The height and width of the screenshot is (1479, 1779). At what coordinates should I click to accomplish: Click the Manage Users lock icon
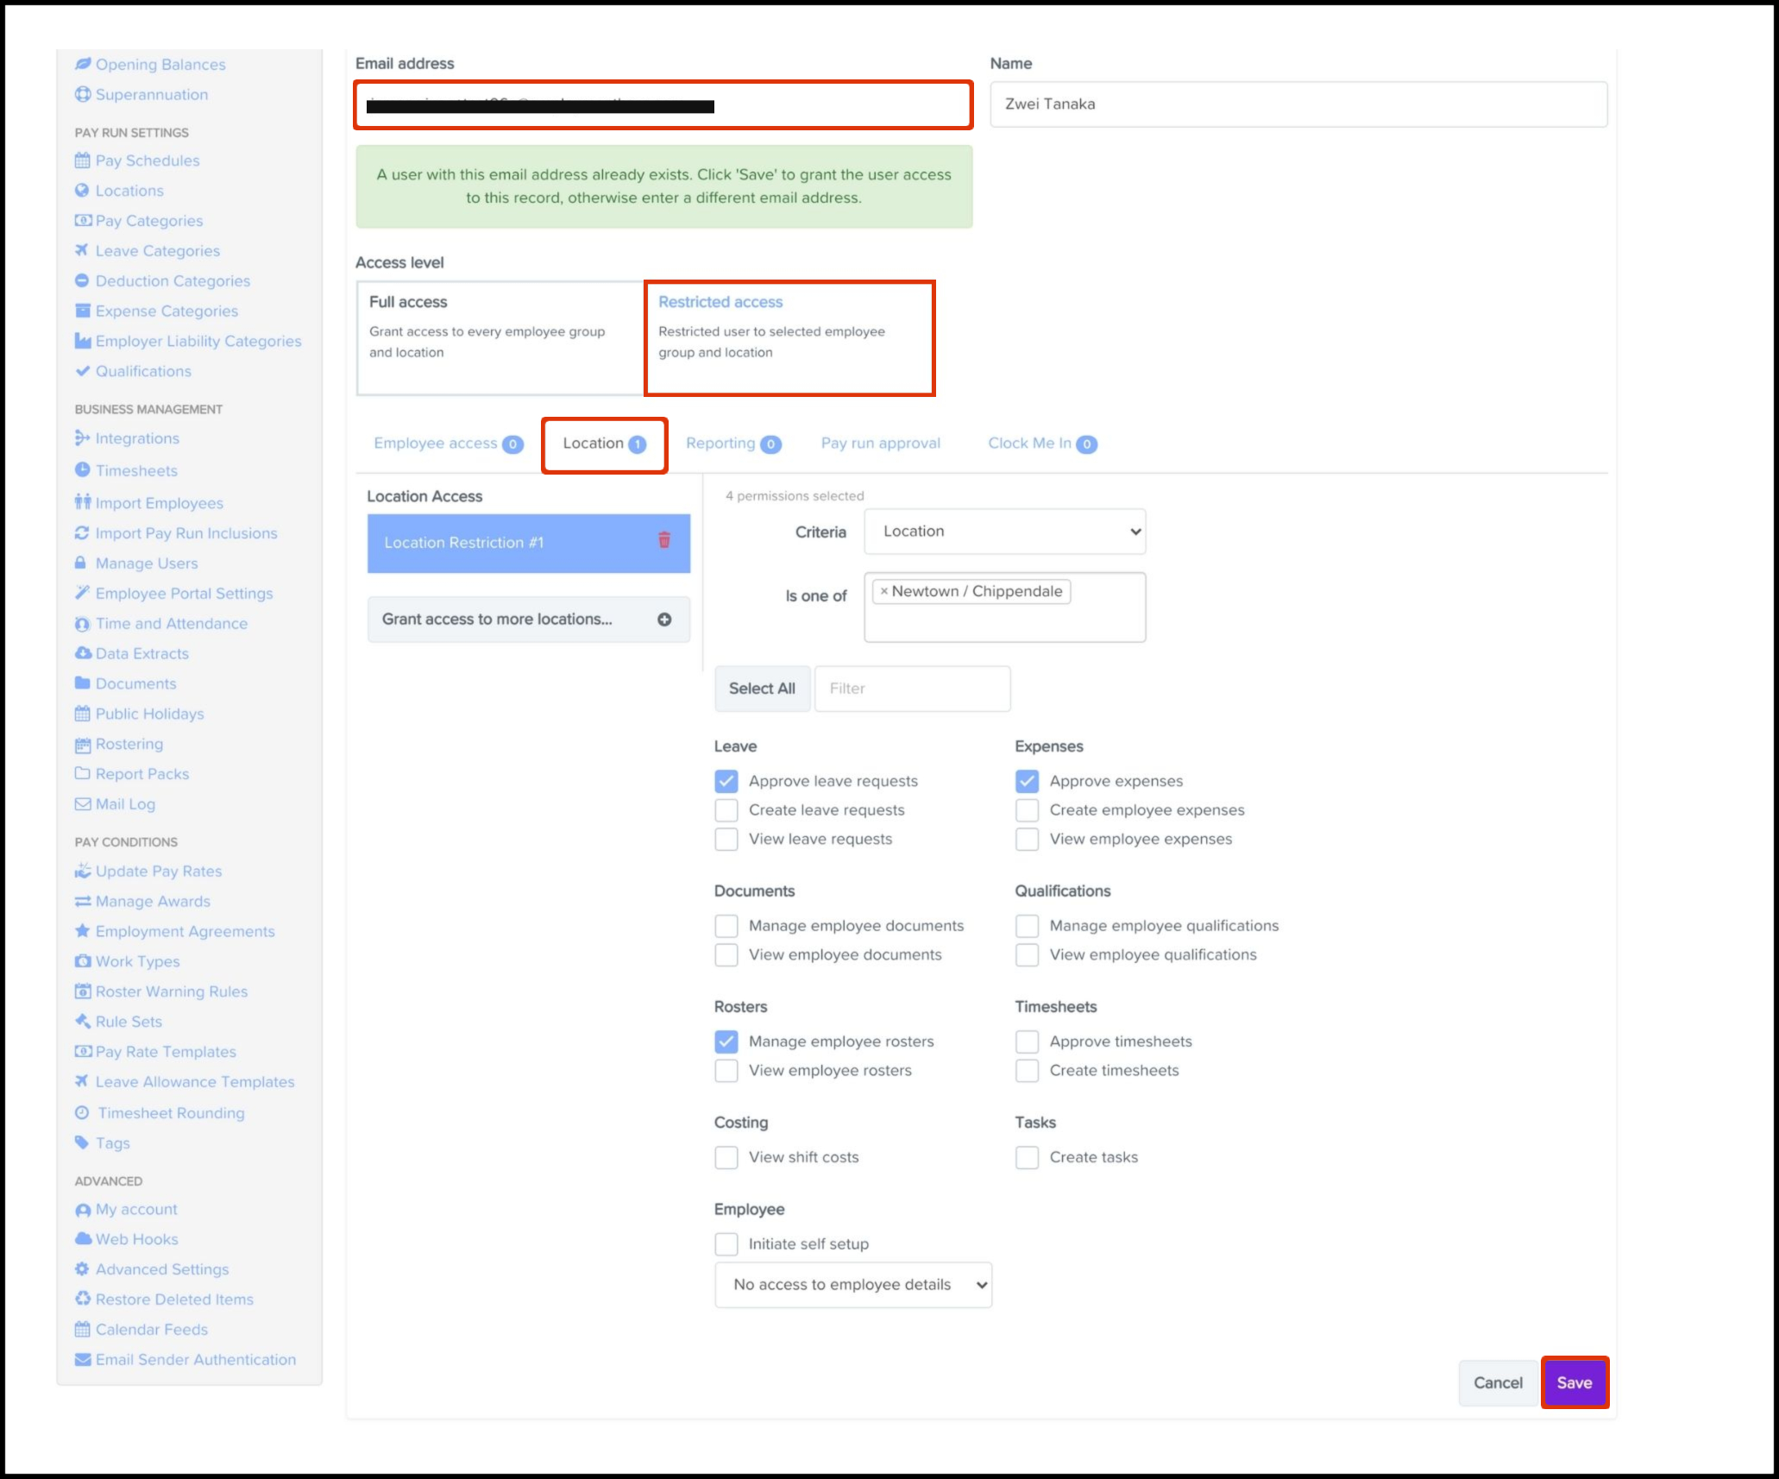coord(81,563)
